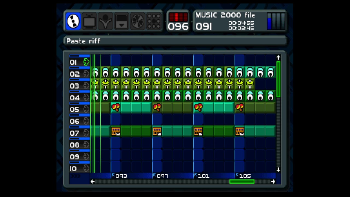The height and width of the screenshot is (197, 350).
Task: Toggle the arrow button on track 09
Action: tap(86, 157)
